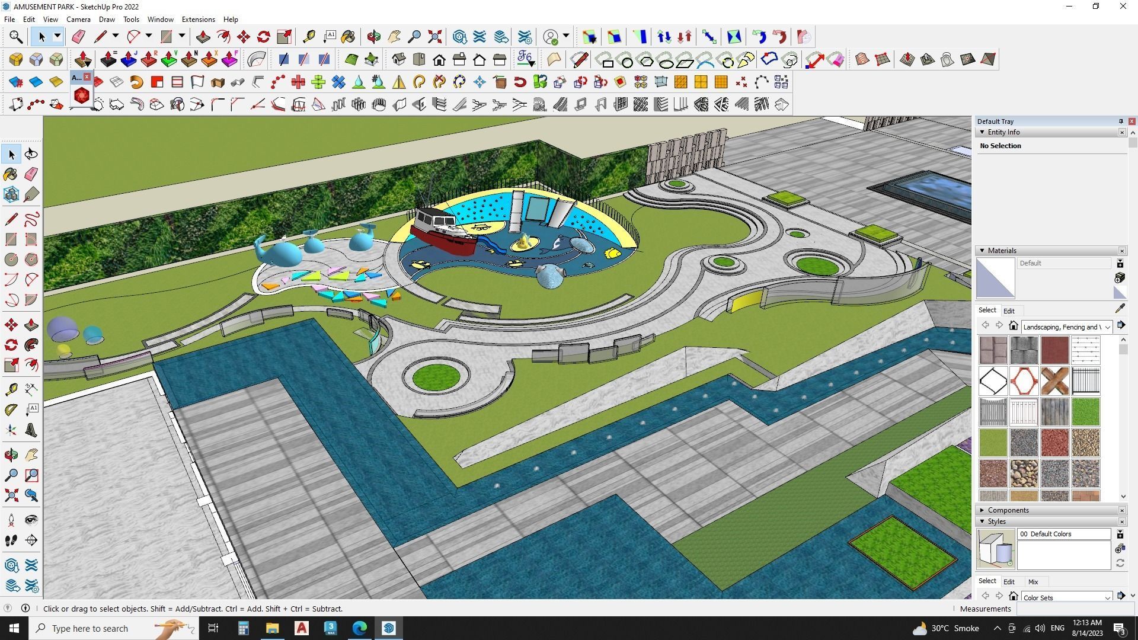Open the user account dropdown arrow
This screenshot has height=640, width=1138.
point(566,37)
